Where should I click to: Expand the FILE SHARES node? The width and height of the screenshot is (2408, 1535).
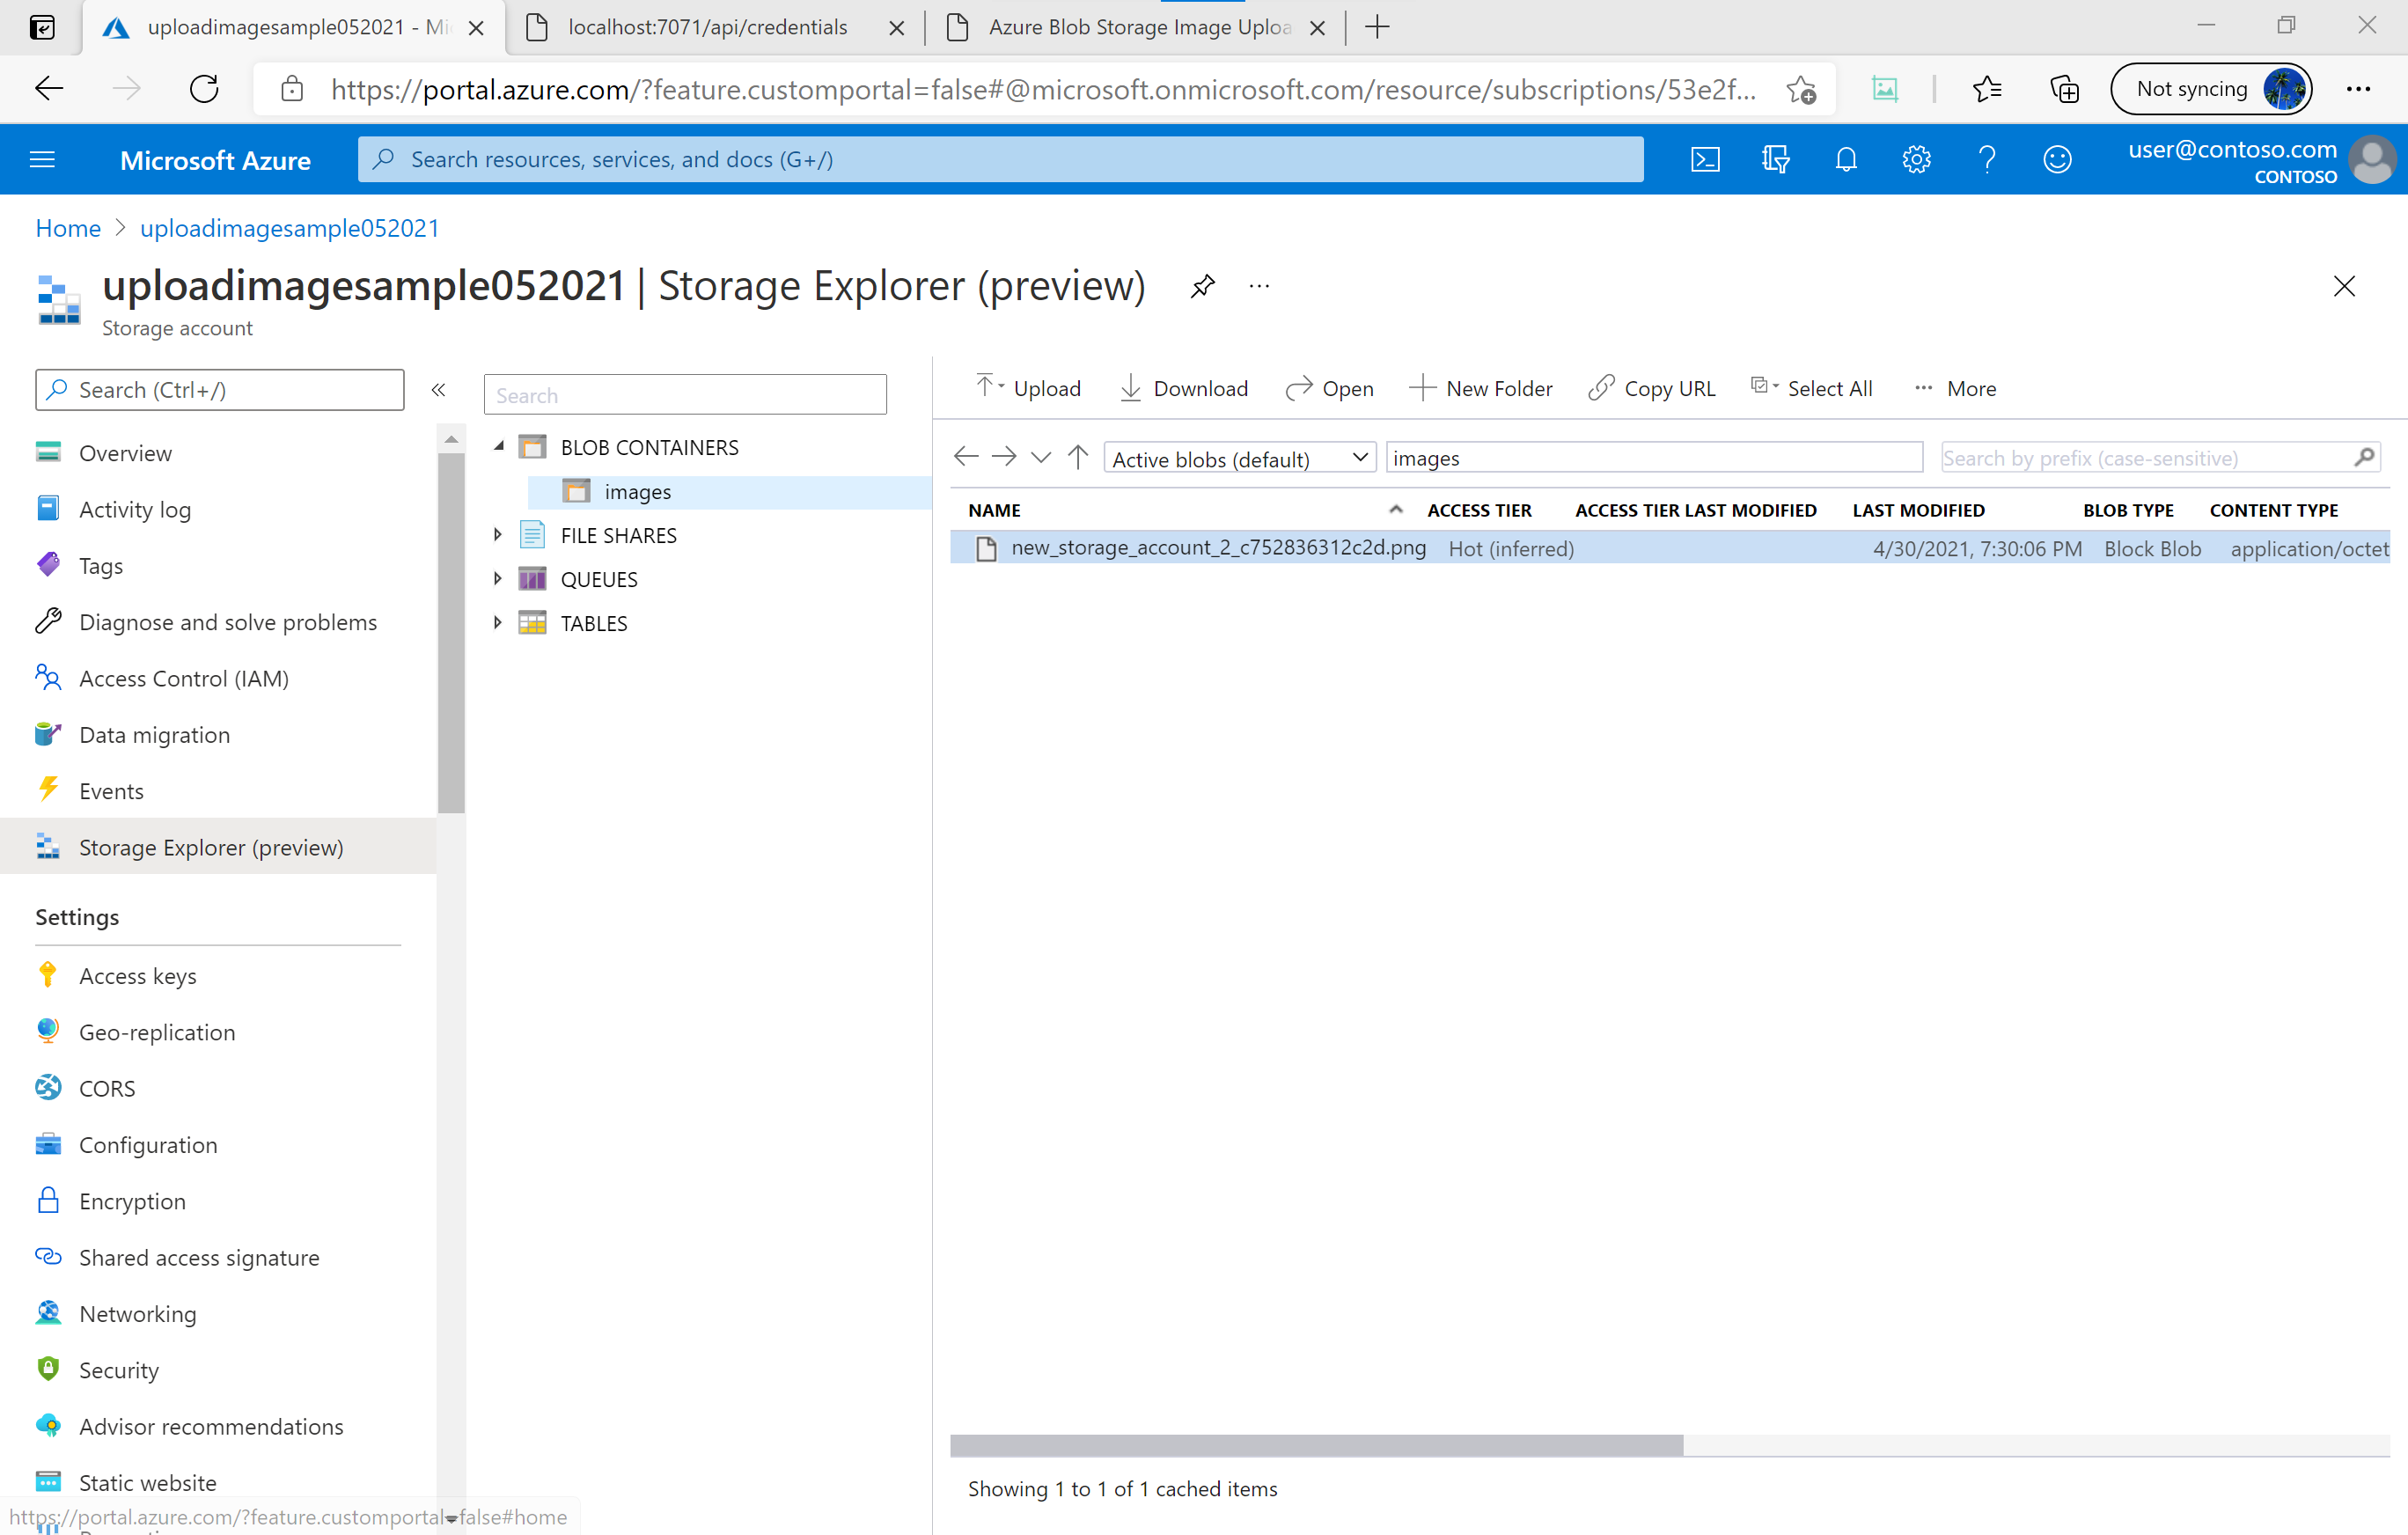pos(500,535)
